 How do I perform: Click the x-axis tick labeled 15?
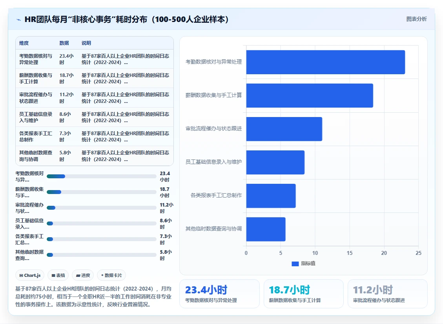tap(350, 253)
